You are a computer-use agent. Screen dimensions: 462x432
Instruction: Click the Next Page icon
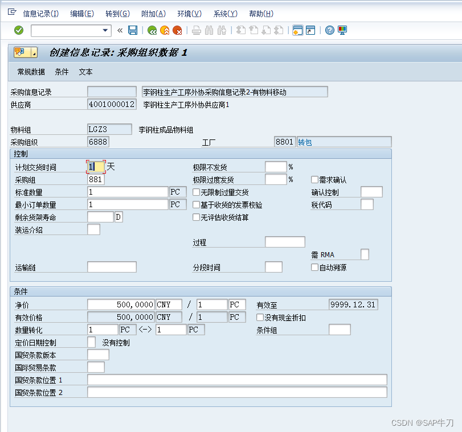coord(266,30)
